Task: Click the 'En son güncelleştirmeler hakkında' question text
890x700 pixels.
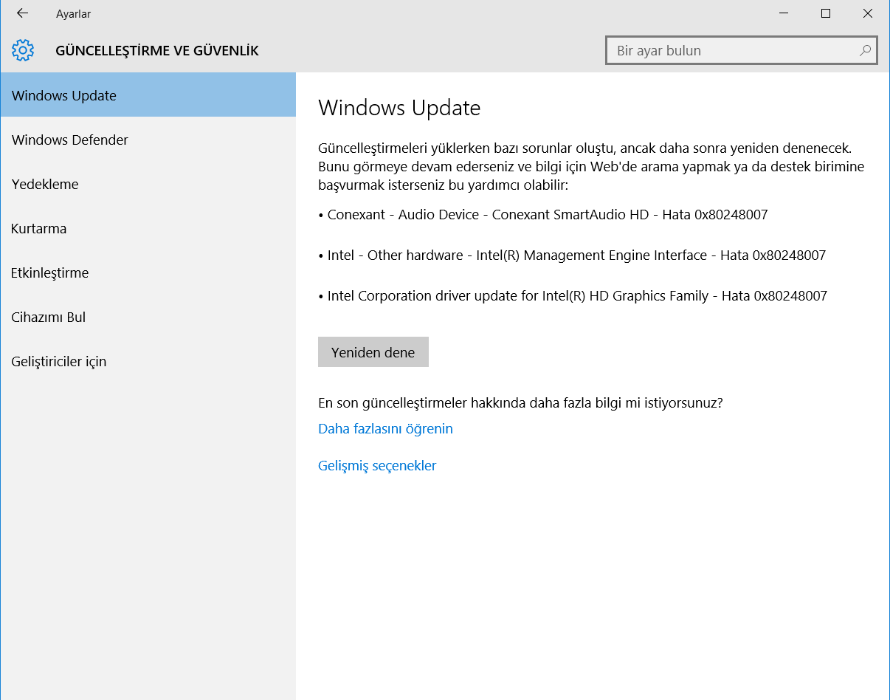Action: (520, 403)
